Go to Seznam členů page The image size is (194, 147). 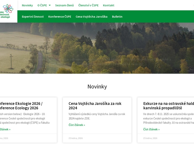[64, 5]
